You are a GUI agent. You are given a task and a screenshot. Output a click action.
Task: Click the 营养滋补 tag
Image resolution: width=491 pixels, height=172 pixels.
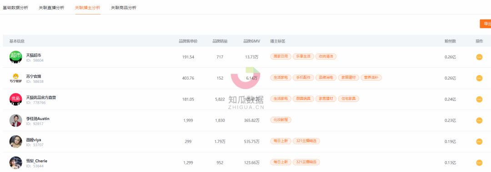(371, 77)
